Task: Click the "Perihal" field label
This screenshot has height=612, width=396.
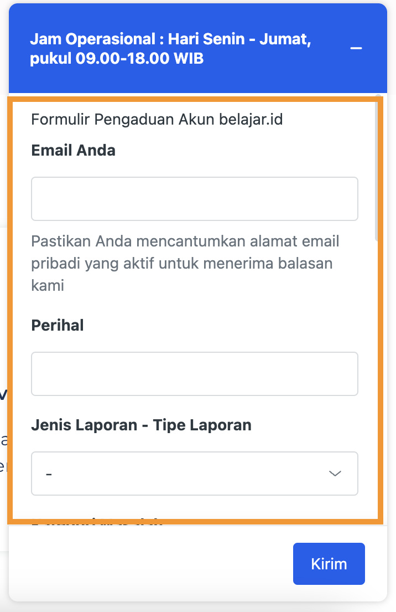Action: (58, 325)
